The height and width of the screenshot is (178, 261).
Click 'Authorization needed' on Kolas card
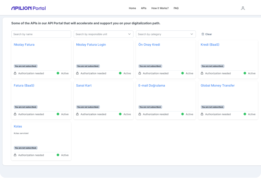point(31,155)
